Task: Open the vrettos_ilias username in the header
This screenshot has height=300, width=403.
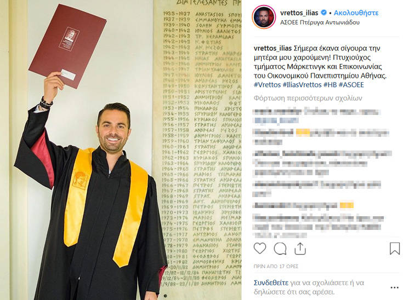Action: click(x=299, y=13)
